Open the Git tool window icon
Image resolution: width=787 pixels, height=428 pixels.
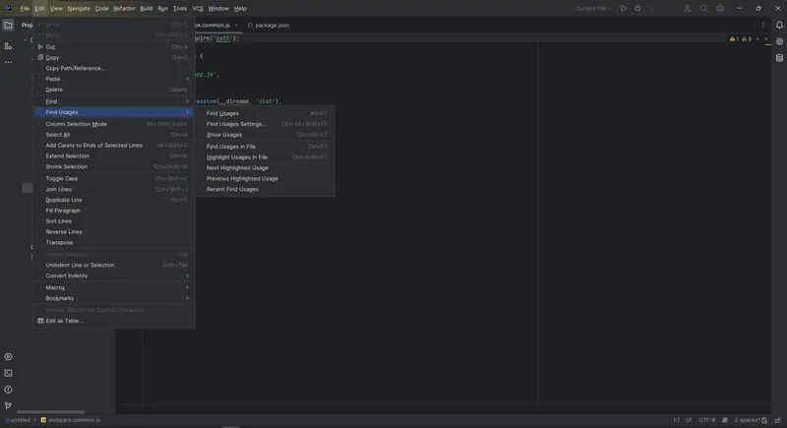[x=8, y=404]
